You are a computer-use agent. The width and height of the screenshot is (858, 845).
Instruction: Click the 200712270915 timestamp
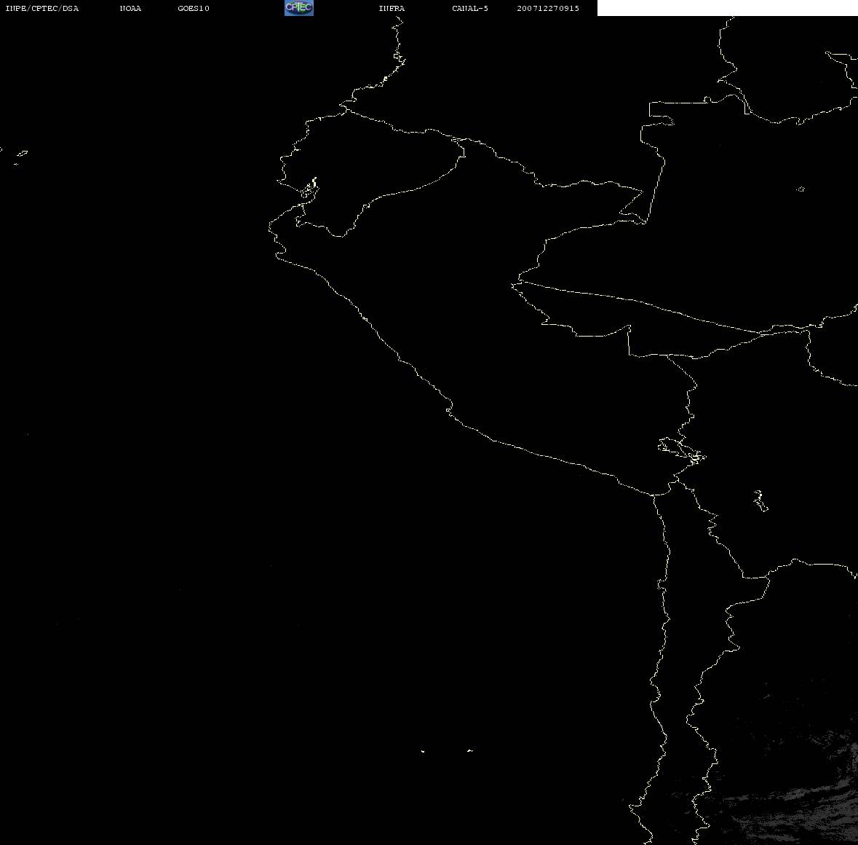coord(548,9)
